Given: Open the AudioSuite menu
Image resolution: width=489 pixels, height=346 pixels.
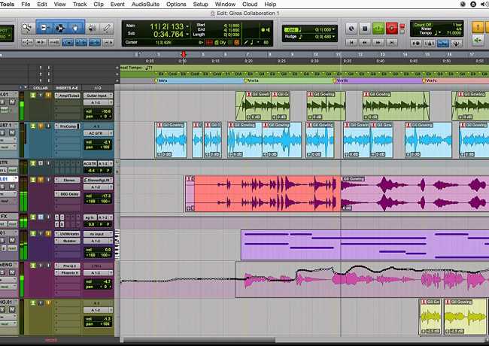Looking at the screenshot, I should [145, 4].
